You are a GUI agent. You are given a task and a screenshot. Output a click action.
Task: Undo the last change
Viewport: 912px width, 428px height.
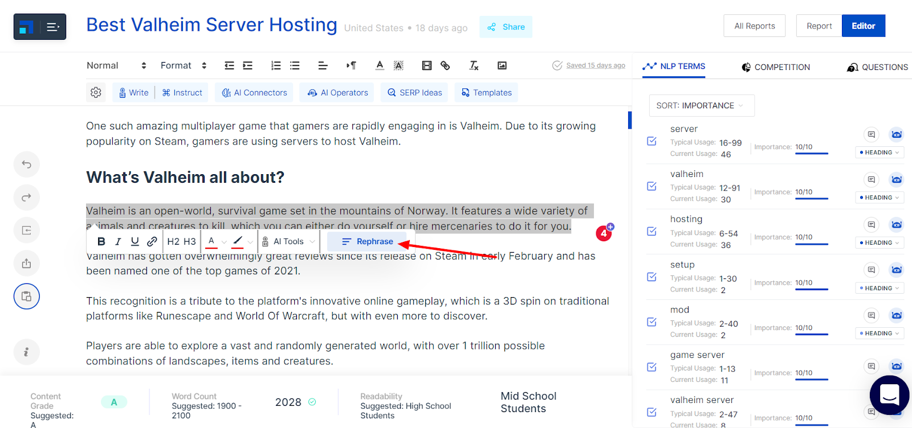(27, 164)
